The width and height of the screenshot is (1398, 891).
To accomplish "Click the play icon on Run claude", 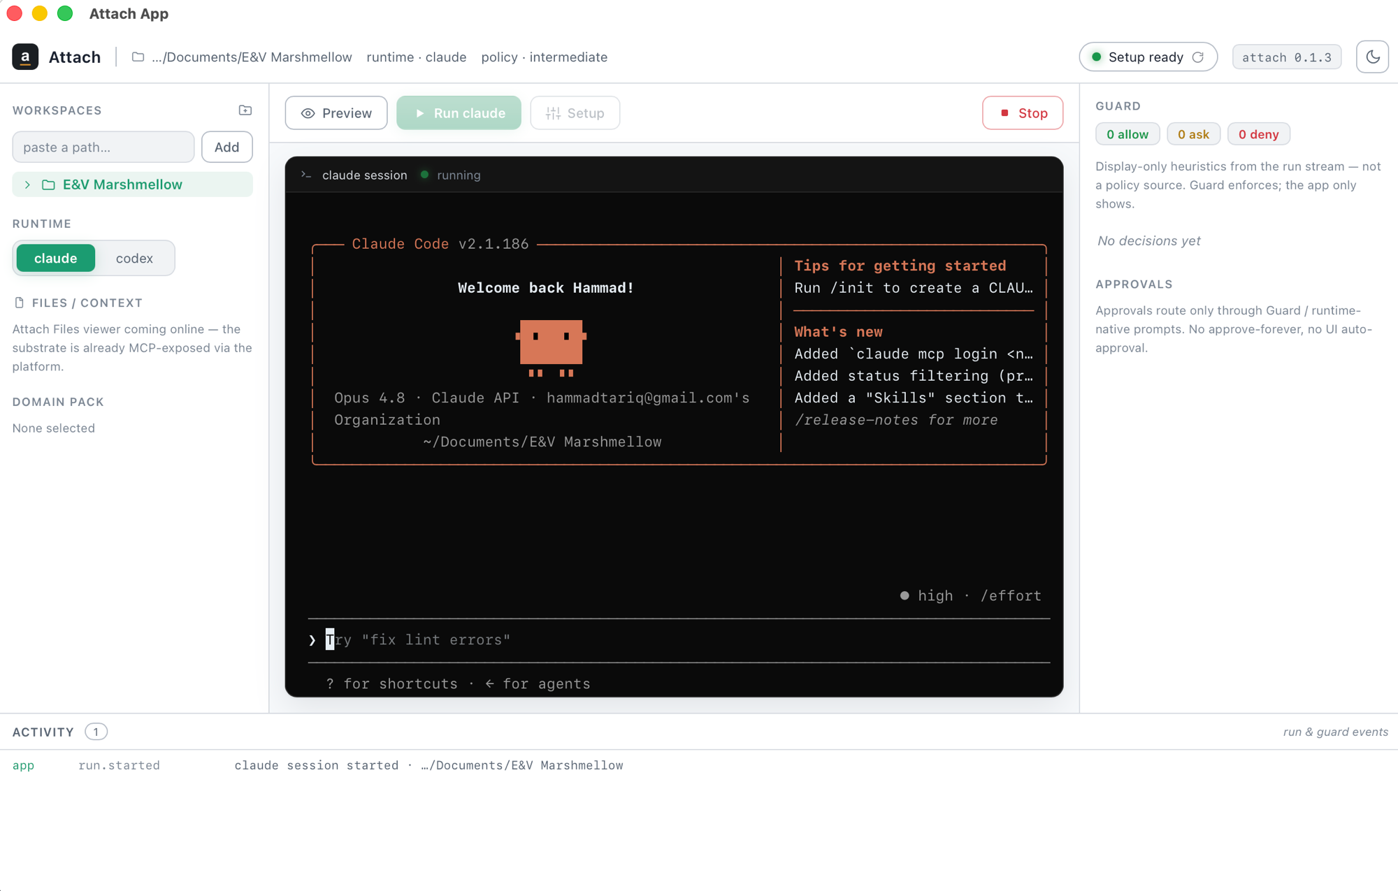I will click(x=419, y=113).
